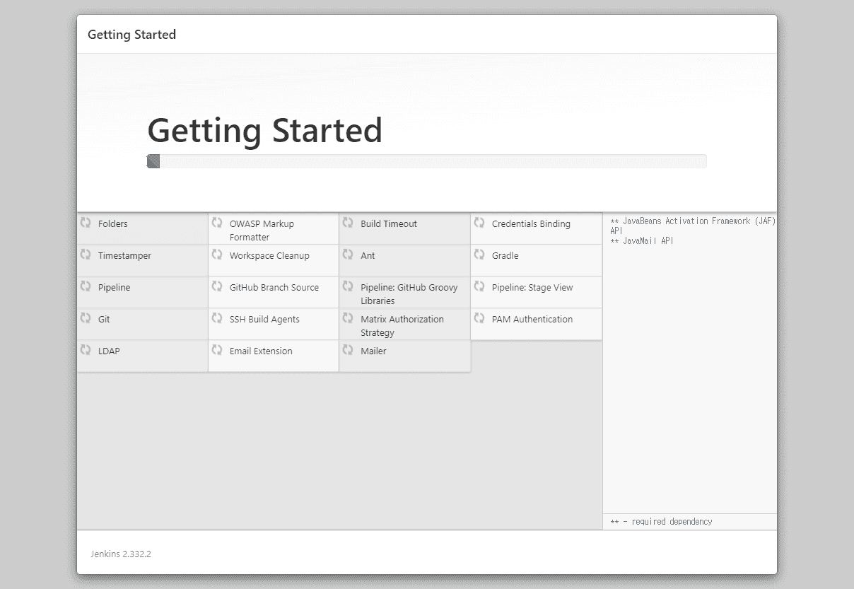Click the loading icon beside Git

coord(86,318)
